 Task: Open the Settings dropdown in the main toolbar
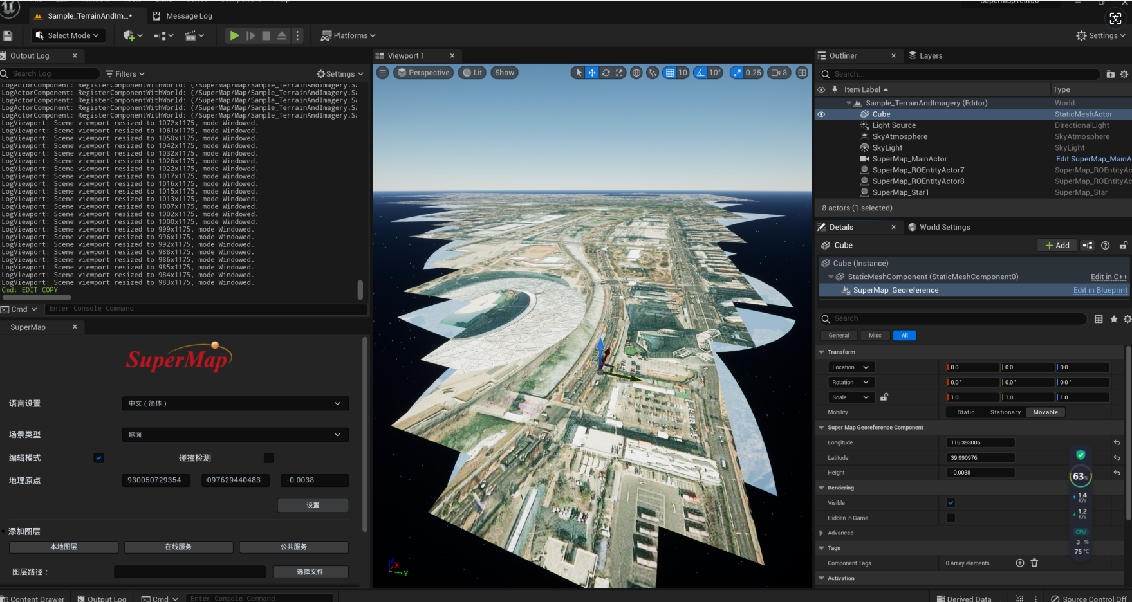1100,35
